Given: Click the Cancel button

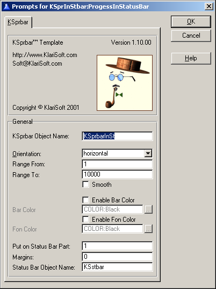Looking at the screenshot, I should point(191,36).
